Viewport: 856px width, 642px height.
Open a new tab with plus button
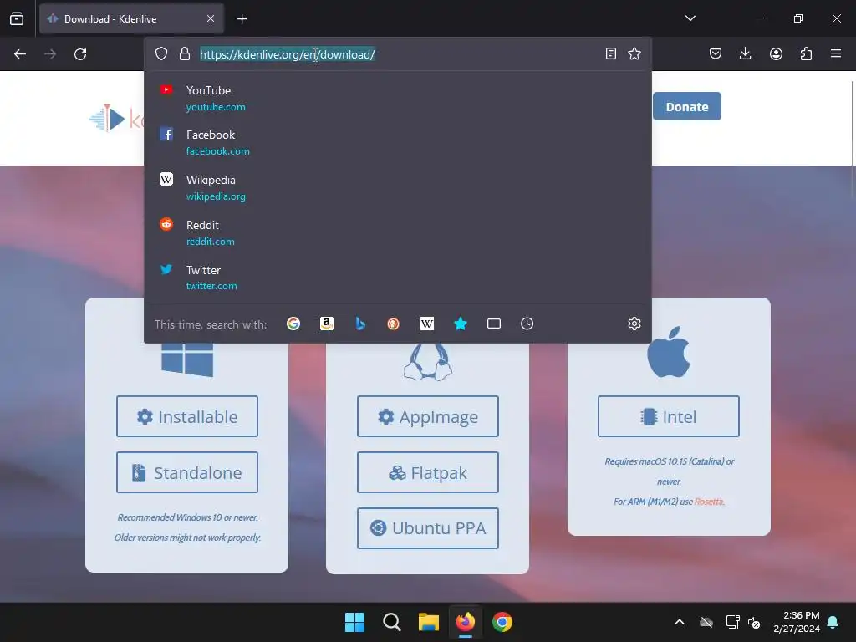(x=242, y=19)
